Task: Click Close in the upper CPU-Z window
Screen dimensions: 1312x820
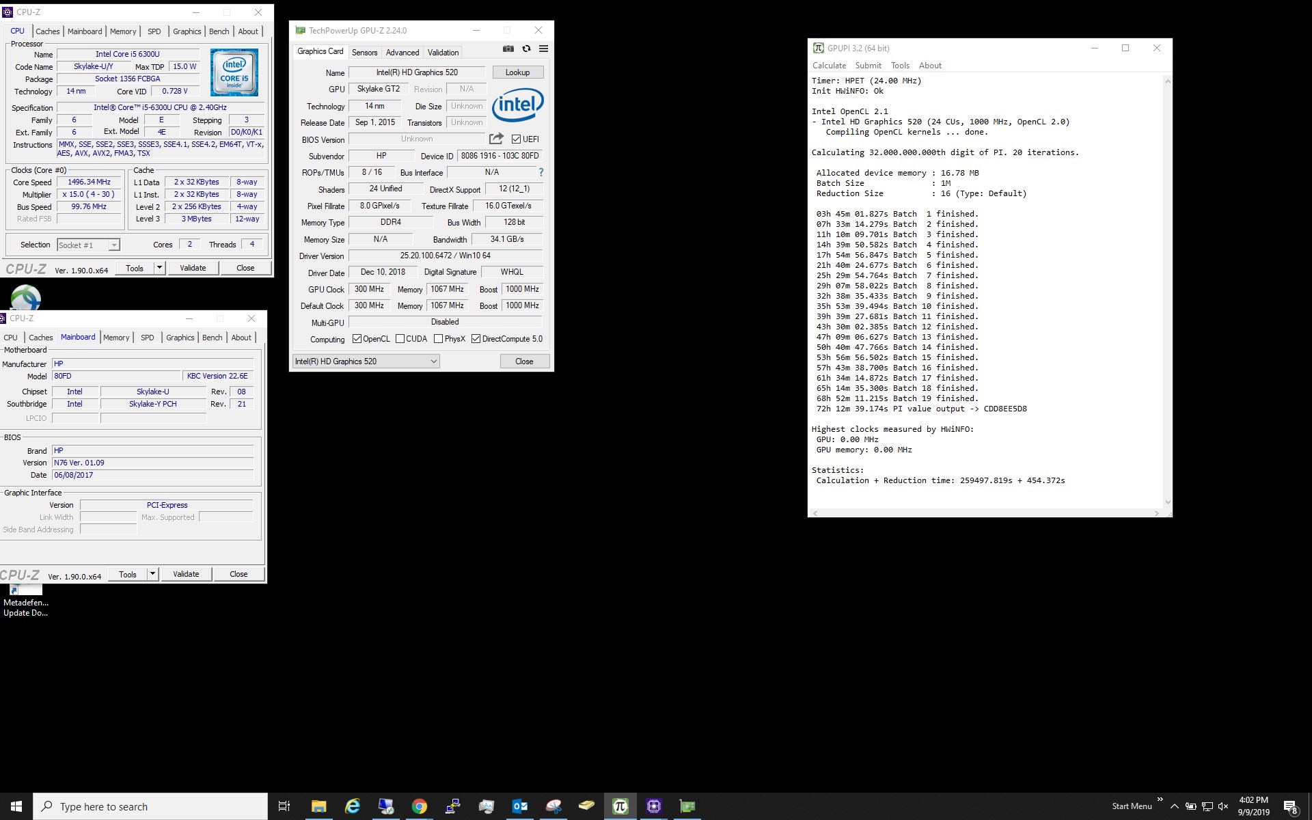Action: (x=245, y=268)
